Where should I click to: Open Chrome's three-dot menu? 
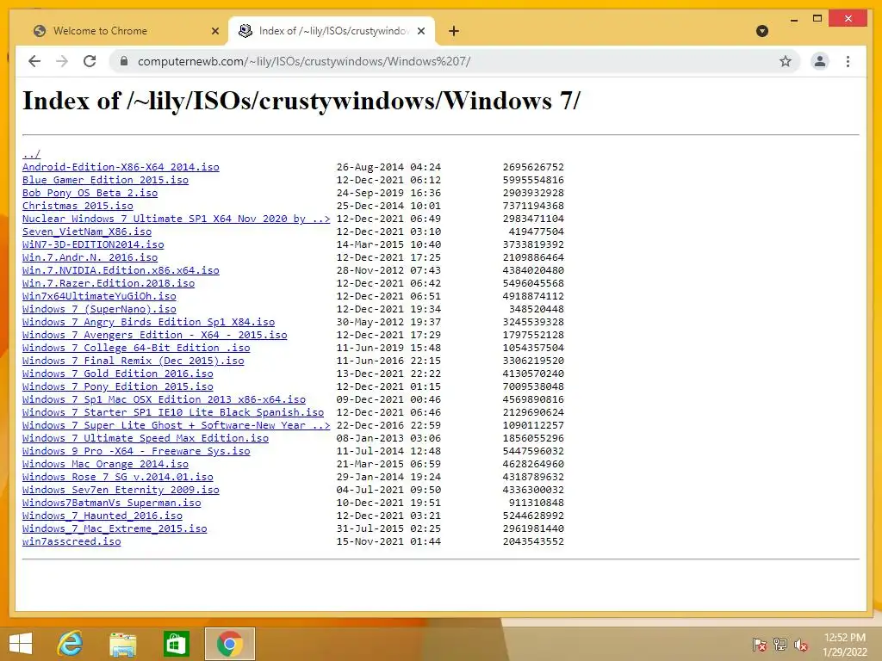(848, 61)
